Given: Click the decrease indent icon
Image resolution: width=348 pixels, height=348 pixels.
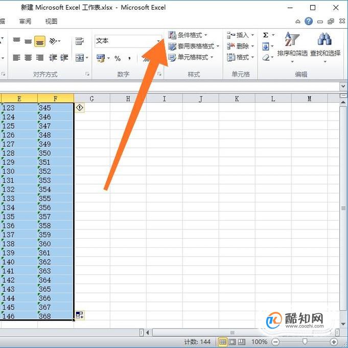Looking at the screenshot, I should (x=53, y=58).
